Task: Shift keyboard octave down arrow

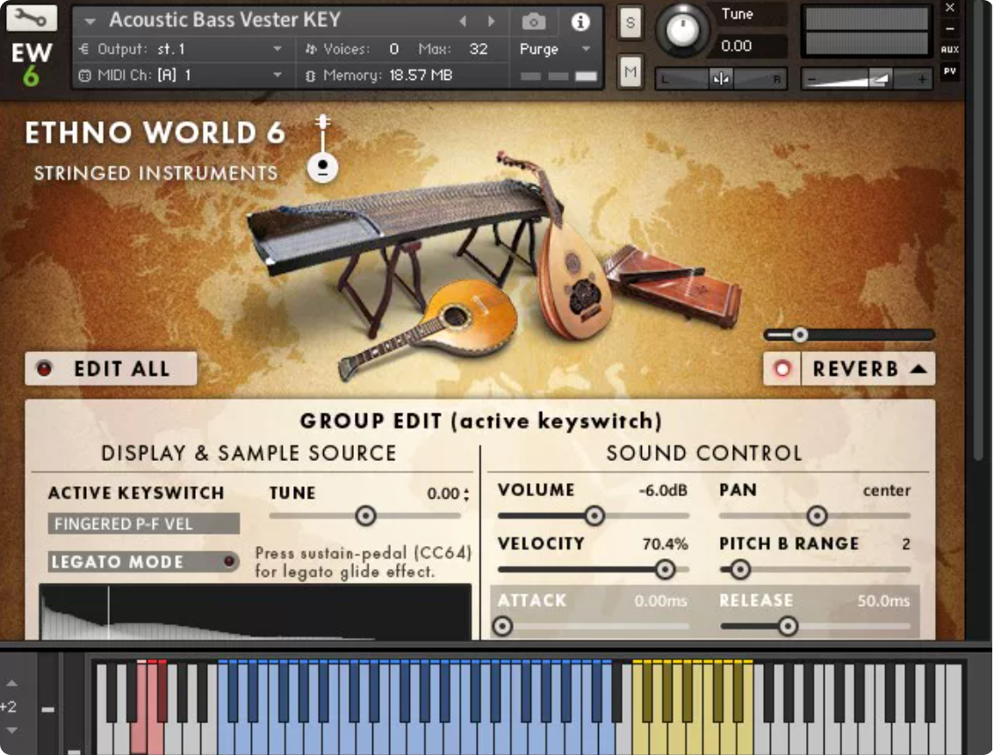Action: (11, 730)
